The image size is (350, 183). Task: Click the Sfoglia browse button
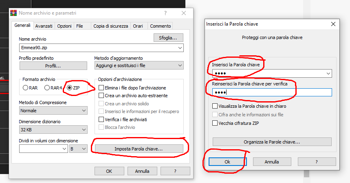click(x=168, y=38)
